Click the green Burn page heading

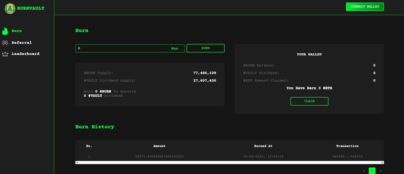coord(82,30)
